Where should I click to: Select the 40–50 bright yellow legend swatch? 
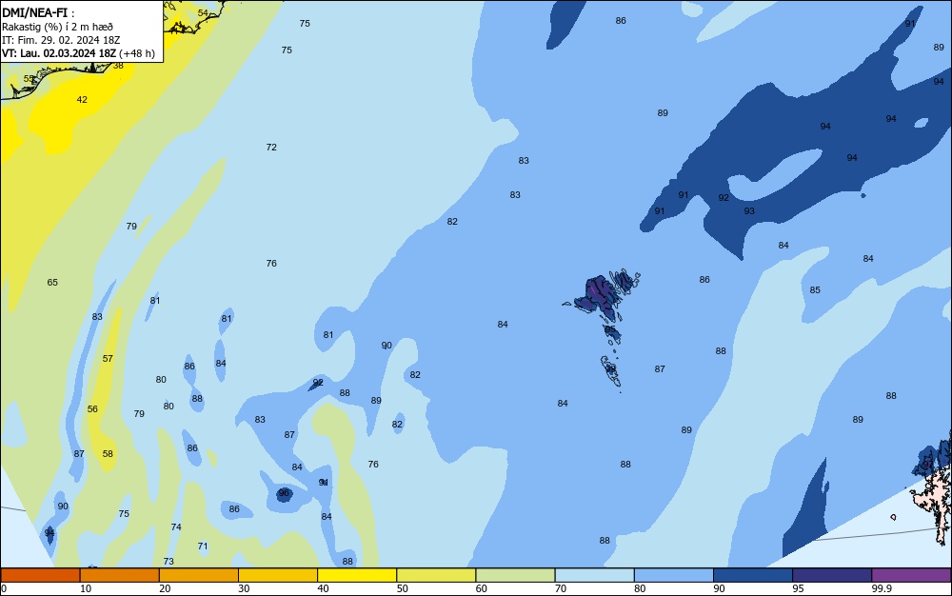[357, 575]
